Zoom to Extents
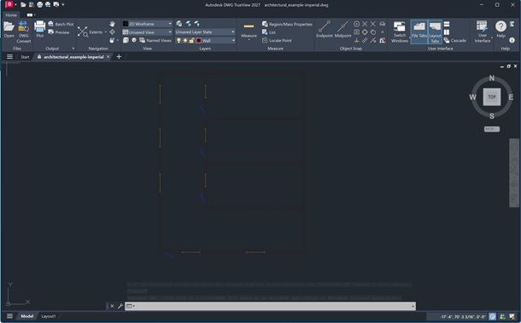Viewport: 521px width, 323px height. click(x=91, y=32)
